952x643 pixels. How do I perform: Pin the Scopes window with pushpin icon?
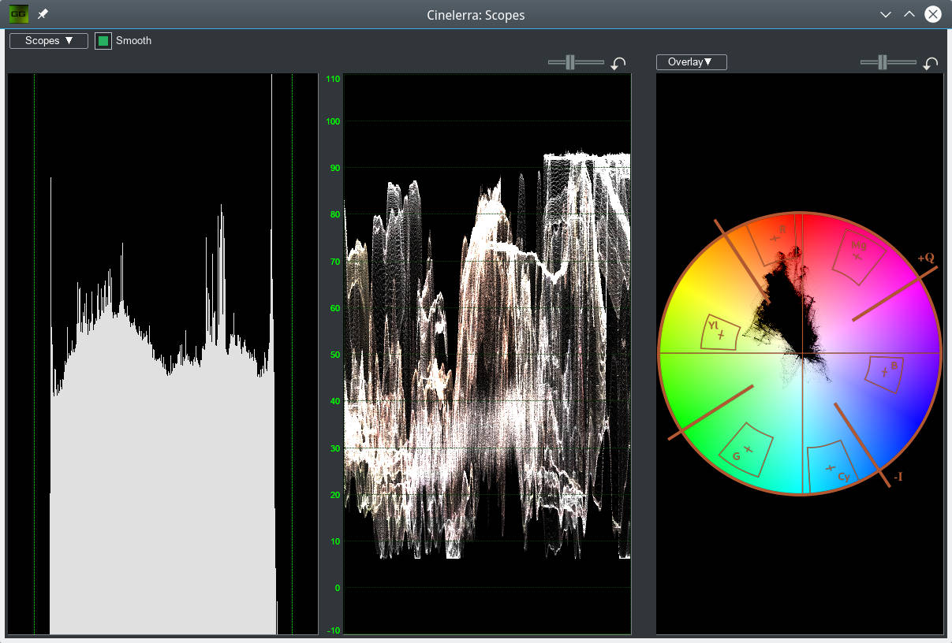(x=43, y=15)
